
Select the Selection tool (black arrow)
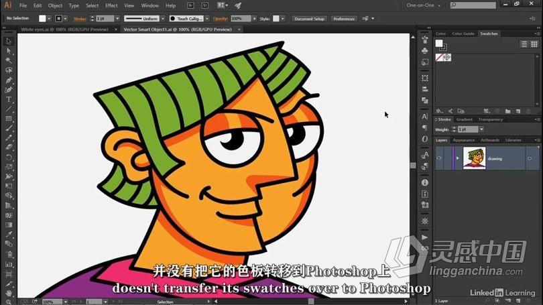click(x=9, y=41)
